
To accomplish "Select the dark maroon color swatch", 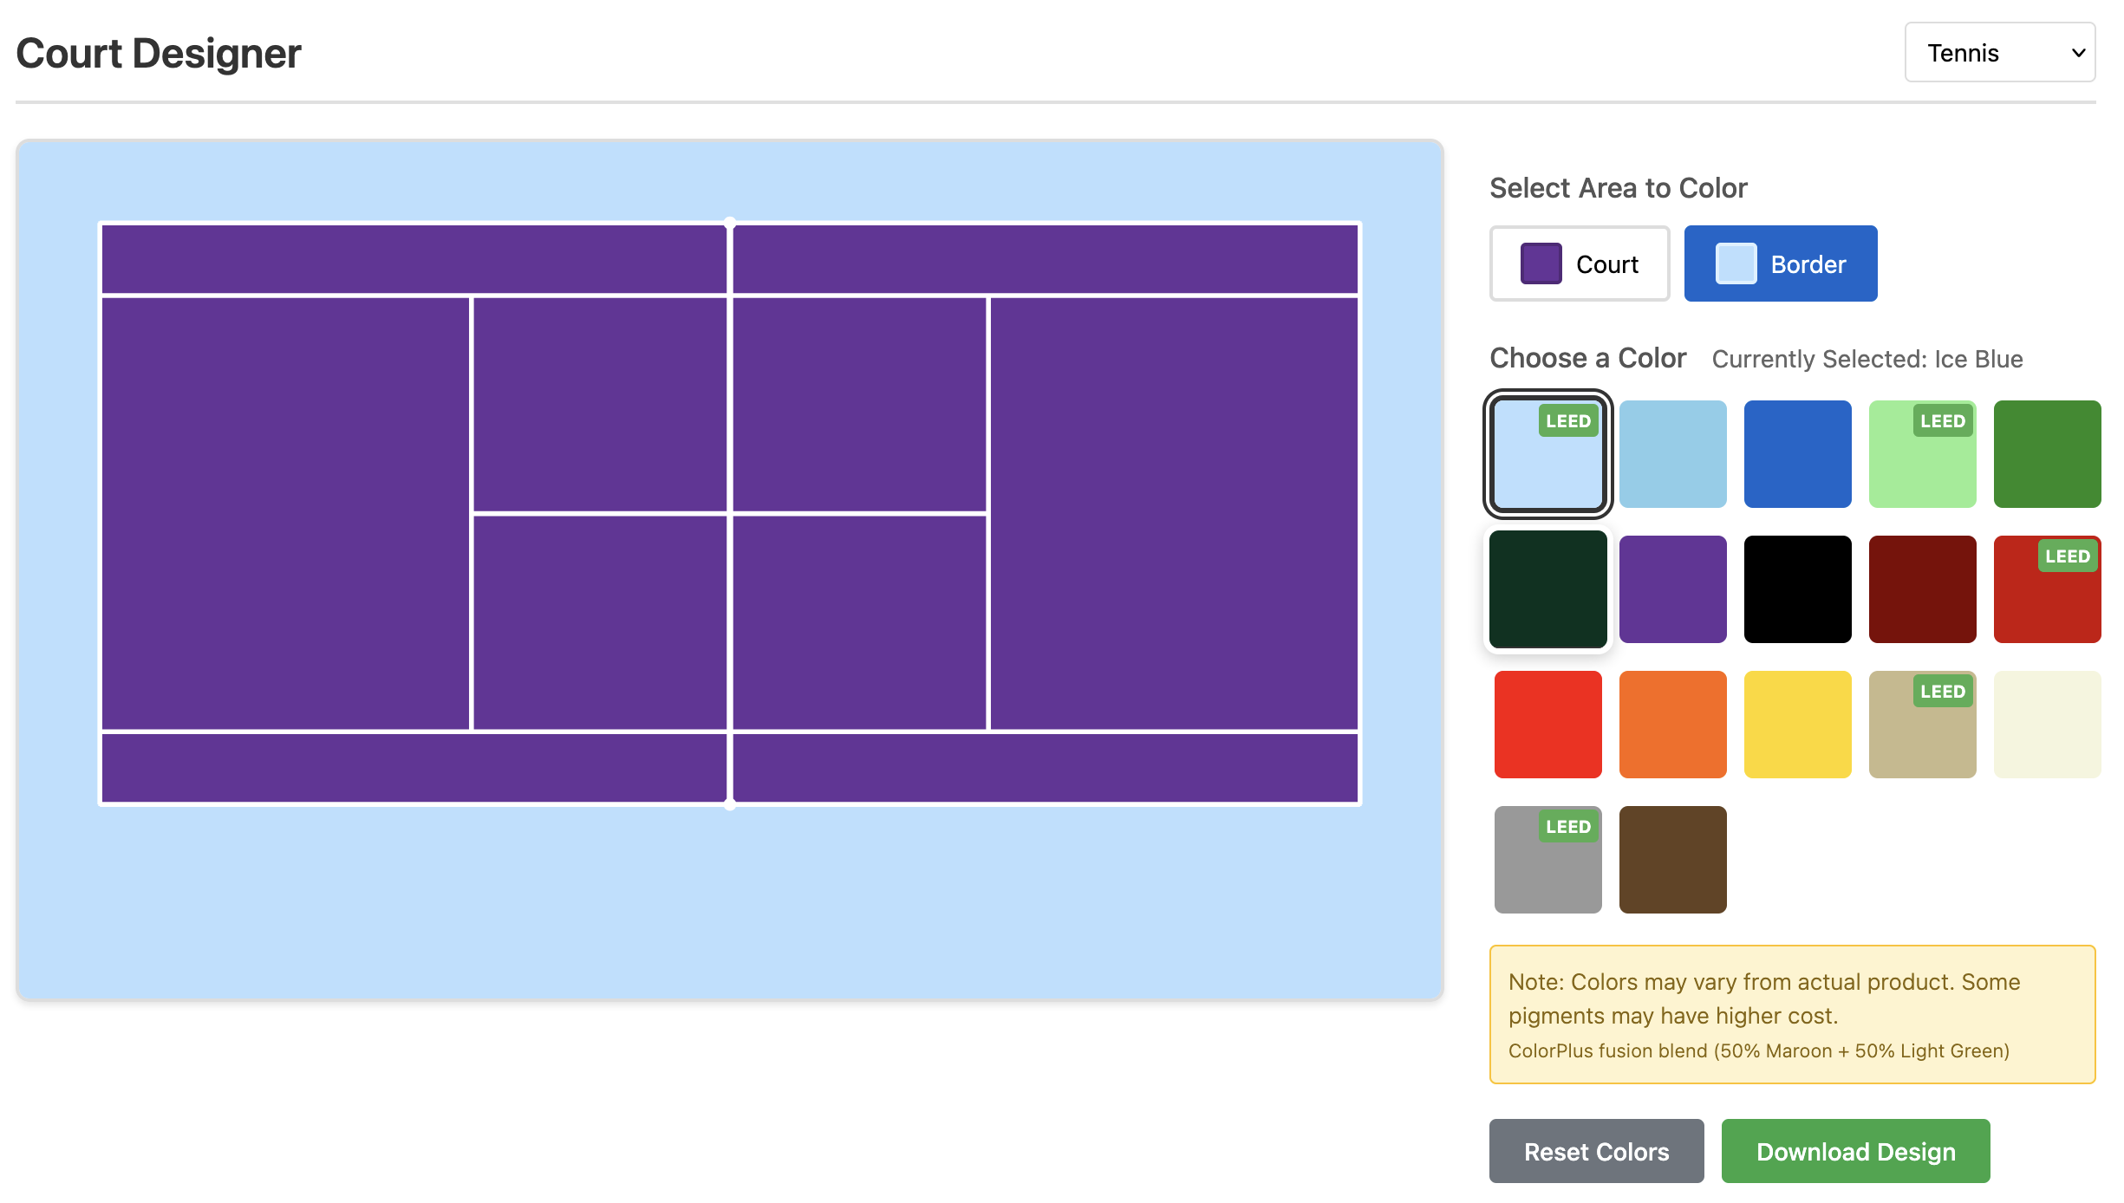I will 1922,588.
